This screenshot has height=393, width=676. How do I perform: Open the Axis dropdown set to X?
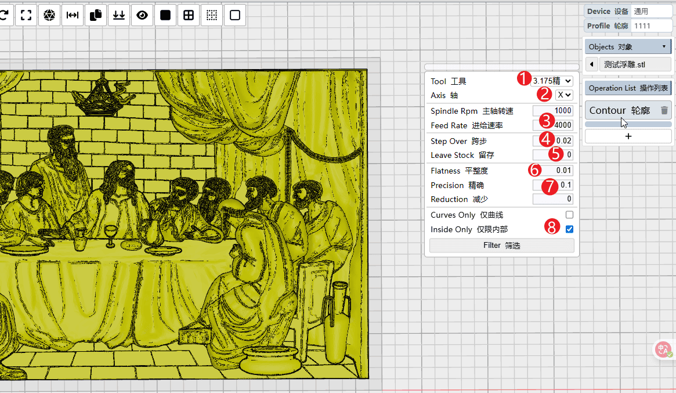pyautogui.click(x=564, y=95)
